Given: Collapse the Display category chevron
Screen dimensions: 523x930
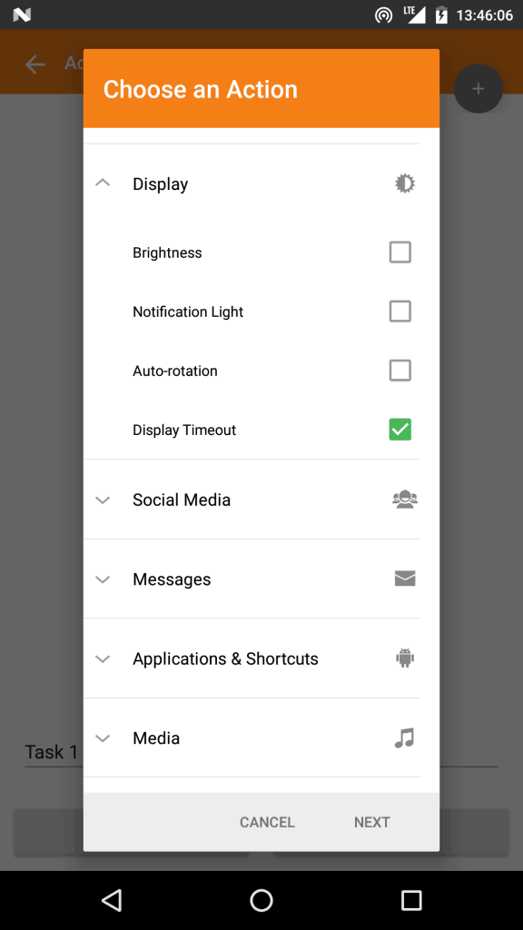Looking at the screenshot, I should (103, 183).
